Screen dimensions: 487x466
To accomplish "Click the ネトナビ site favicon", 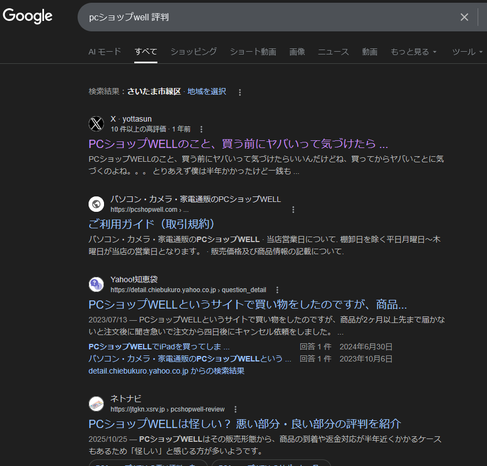I will pyautogui.click(x=96, y=403).
